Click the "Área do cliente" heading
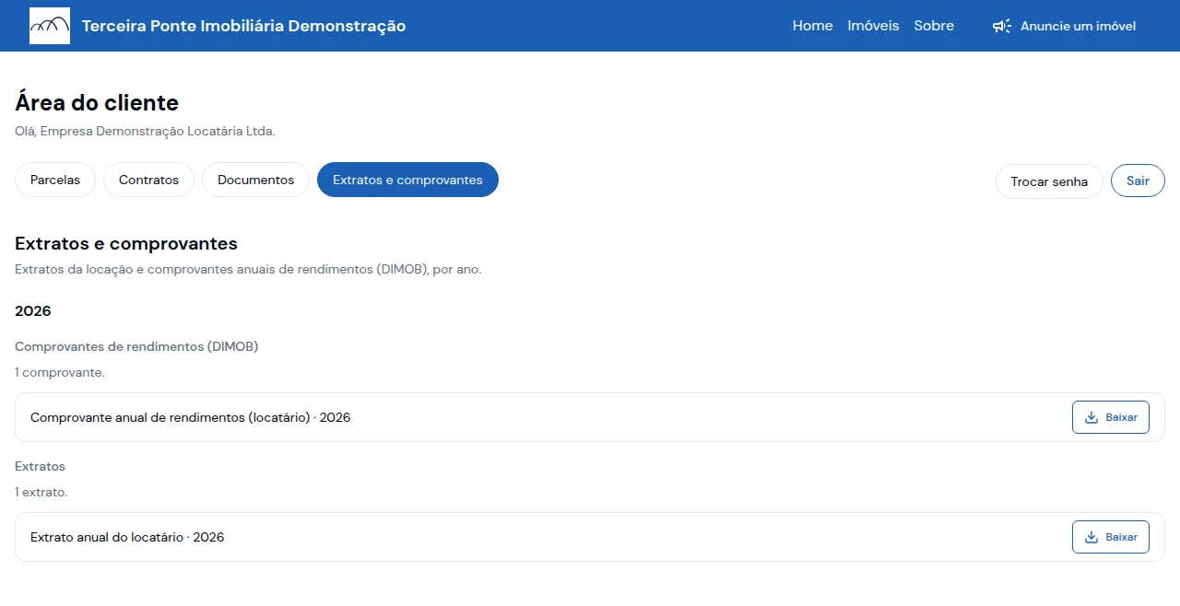Image resolution: width=1180 pixels, height=606 pixels. point(97,102)
